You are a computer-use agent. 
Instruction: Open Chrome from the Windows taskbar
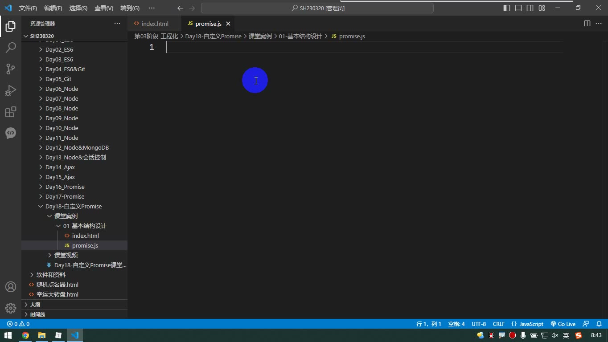click(25, 335)
